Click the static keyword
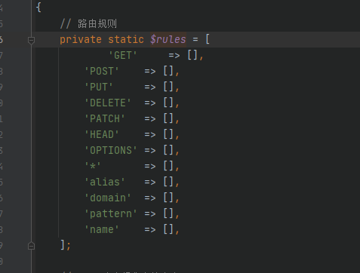The width and height of the screenshot is (360, 273). pyautogui.click(x=126, y=40)
